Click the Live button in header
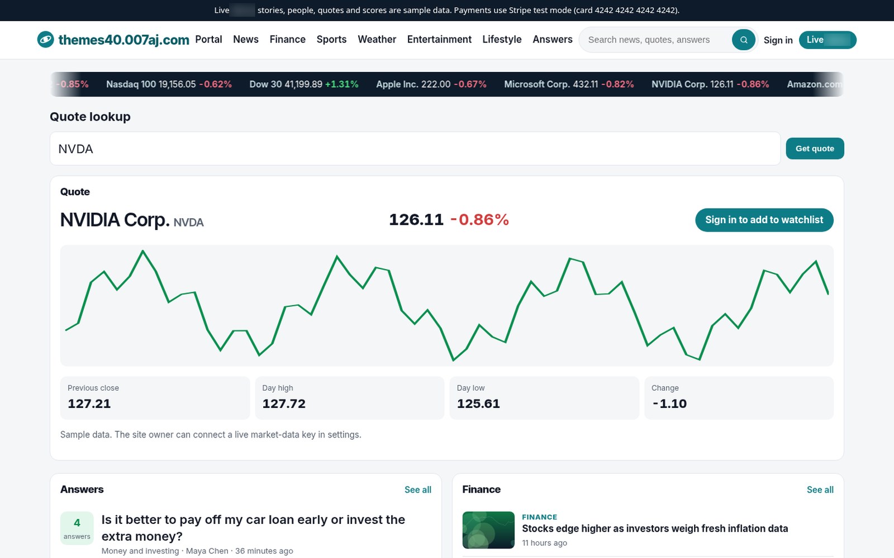 [x=828, y=40]
